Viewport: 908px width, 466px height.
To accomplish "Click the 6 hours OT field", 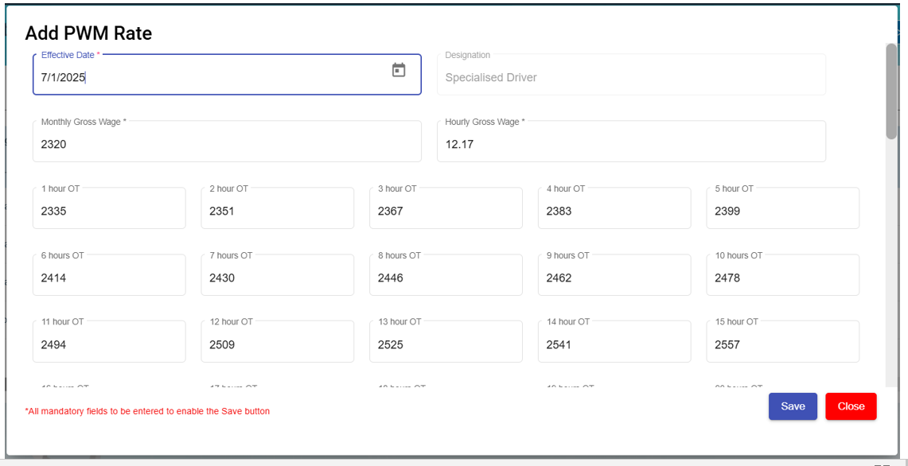I will [109, 278].
